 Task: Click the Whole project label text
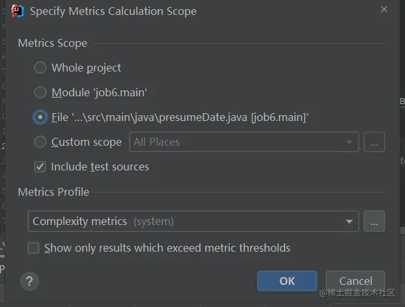point(86,68)
